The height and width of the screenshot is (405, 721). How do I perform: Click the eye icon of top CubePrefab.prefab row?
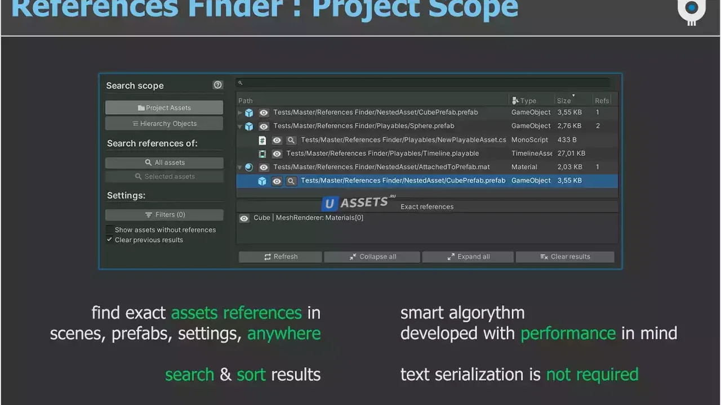tap(264, 112)
